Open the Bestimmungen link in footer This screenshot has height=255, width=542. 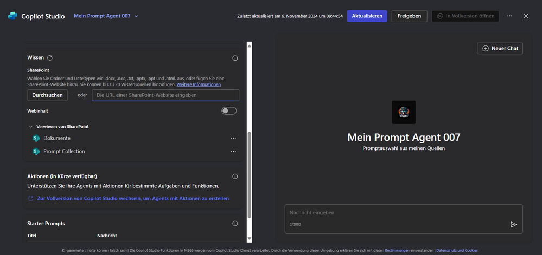pos(397,250)
